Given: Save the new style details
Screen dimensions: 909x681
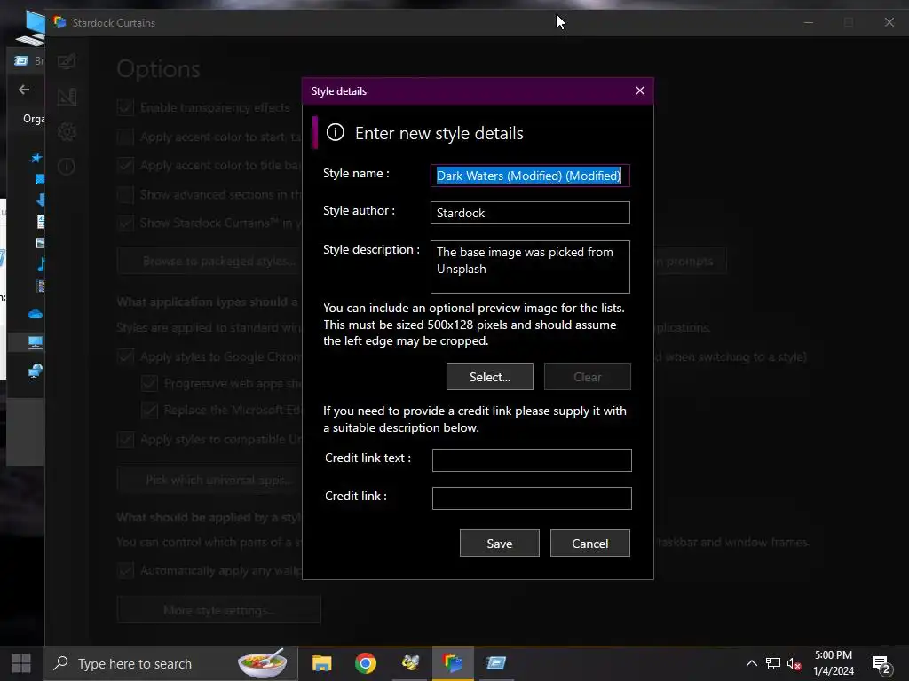Looking at the screenshot, I should click(500, 544).
